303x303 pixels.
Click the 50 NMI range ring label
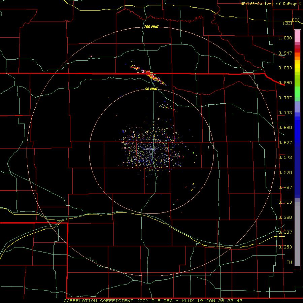[151, 89]
